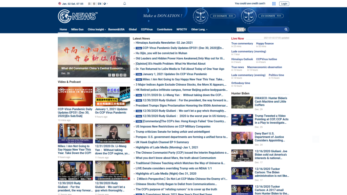Click the Login button

tap(284, 4)
